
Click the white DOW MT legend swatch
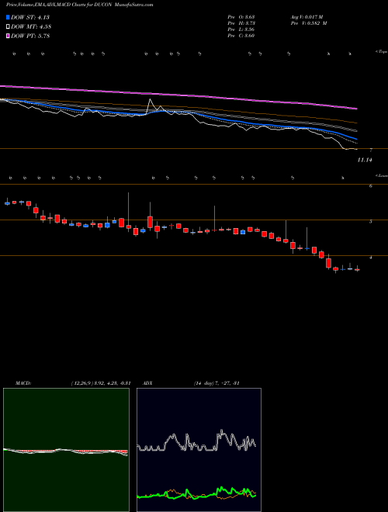click(9, 27)
